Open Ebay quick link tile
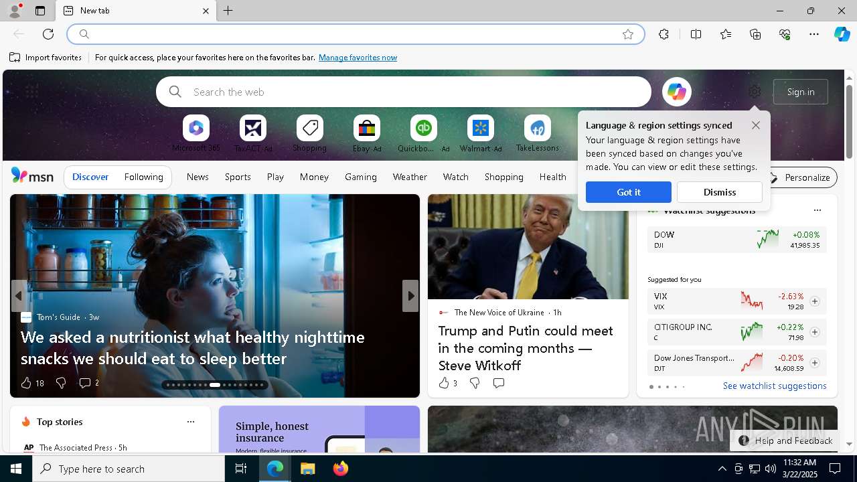Image resolution: width=857 pixels, height=482 pixels. (367, 133)
